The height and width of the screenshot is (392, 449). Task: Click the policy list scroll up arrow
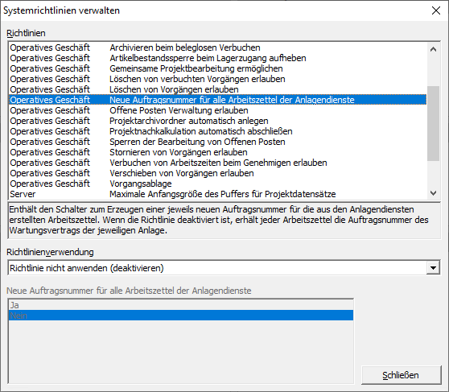point(433,49)
